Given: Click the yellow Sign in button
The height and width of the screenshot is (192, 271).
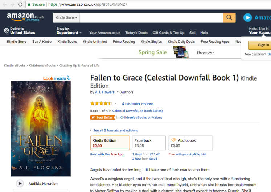Looking at the screenshot, I should click(260, 45).
